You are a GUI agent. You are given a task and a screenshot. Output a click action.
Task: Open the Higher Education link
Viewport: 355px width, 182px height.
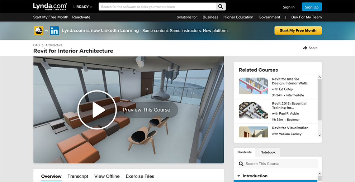coord(238,17)
